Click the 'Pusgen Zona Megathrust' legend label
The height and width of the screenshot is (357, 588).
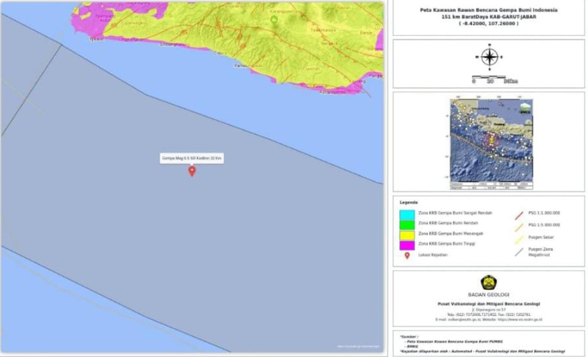tap(540, 252)
